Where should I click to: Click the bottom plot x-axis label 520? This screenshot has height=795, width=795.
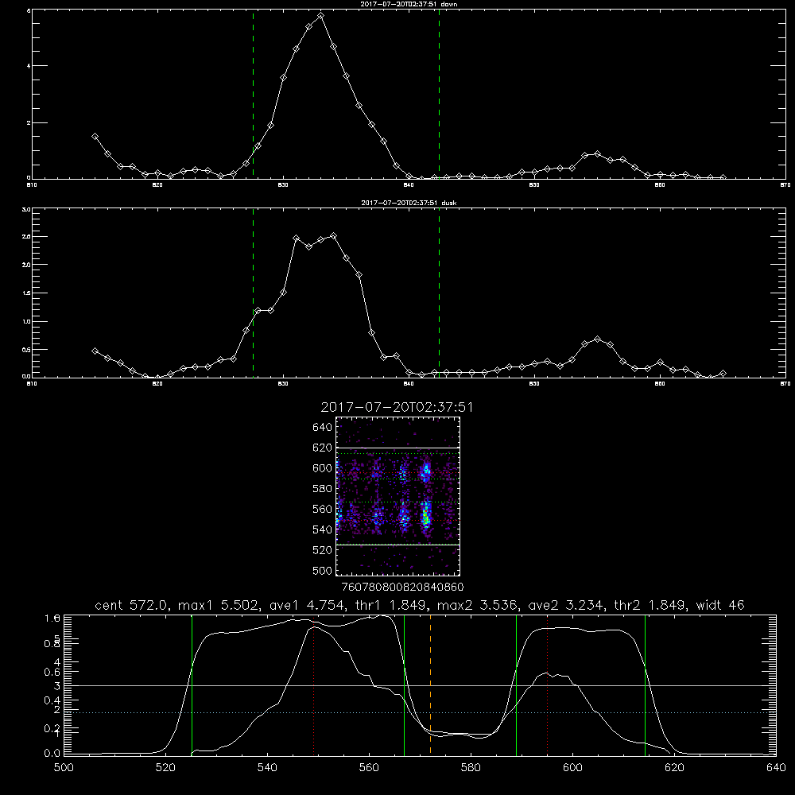pyautogui.click(x=165, y=768)
